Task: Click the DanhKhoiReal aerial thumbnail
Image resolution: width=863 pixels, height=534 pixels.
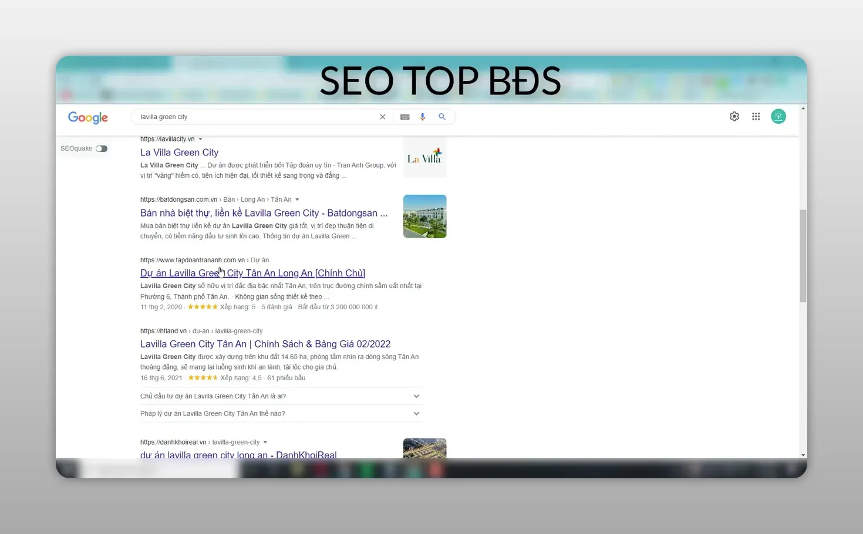Action: [425, 448]
